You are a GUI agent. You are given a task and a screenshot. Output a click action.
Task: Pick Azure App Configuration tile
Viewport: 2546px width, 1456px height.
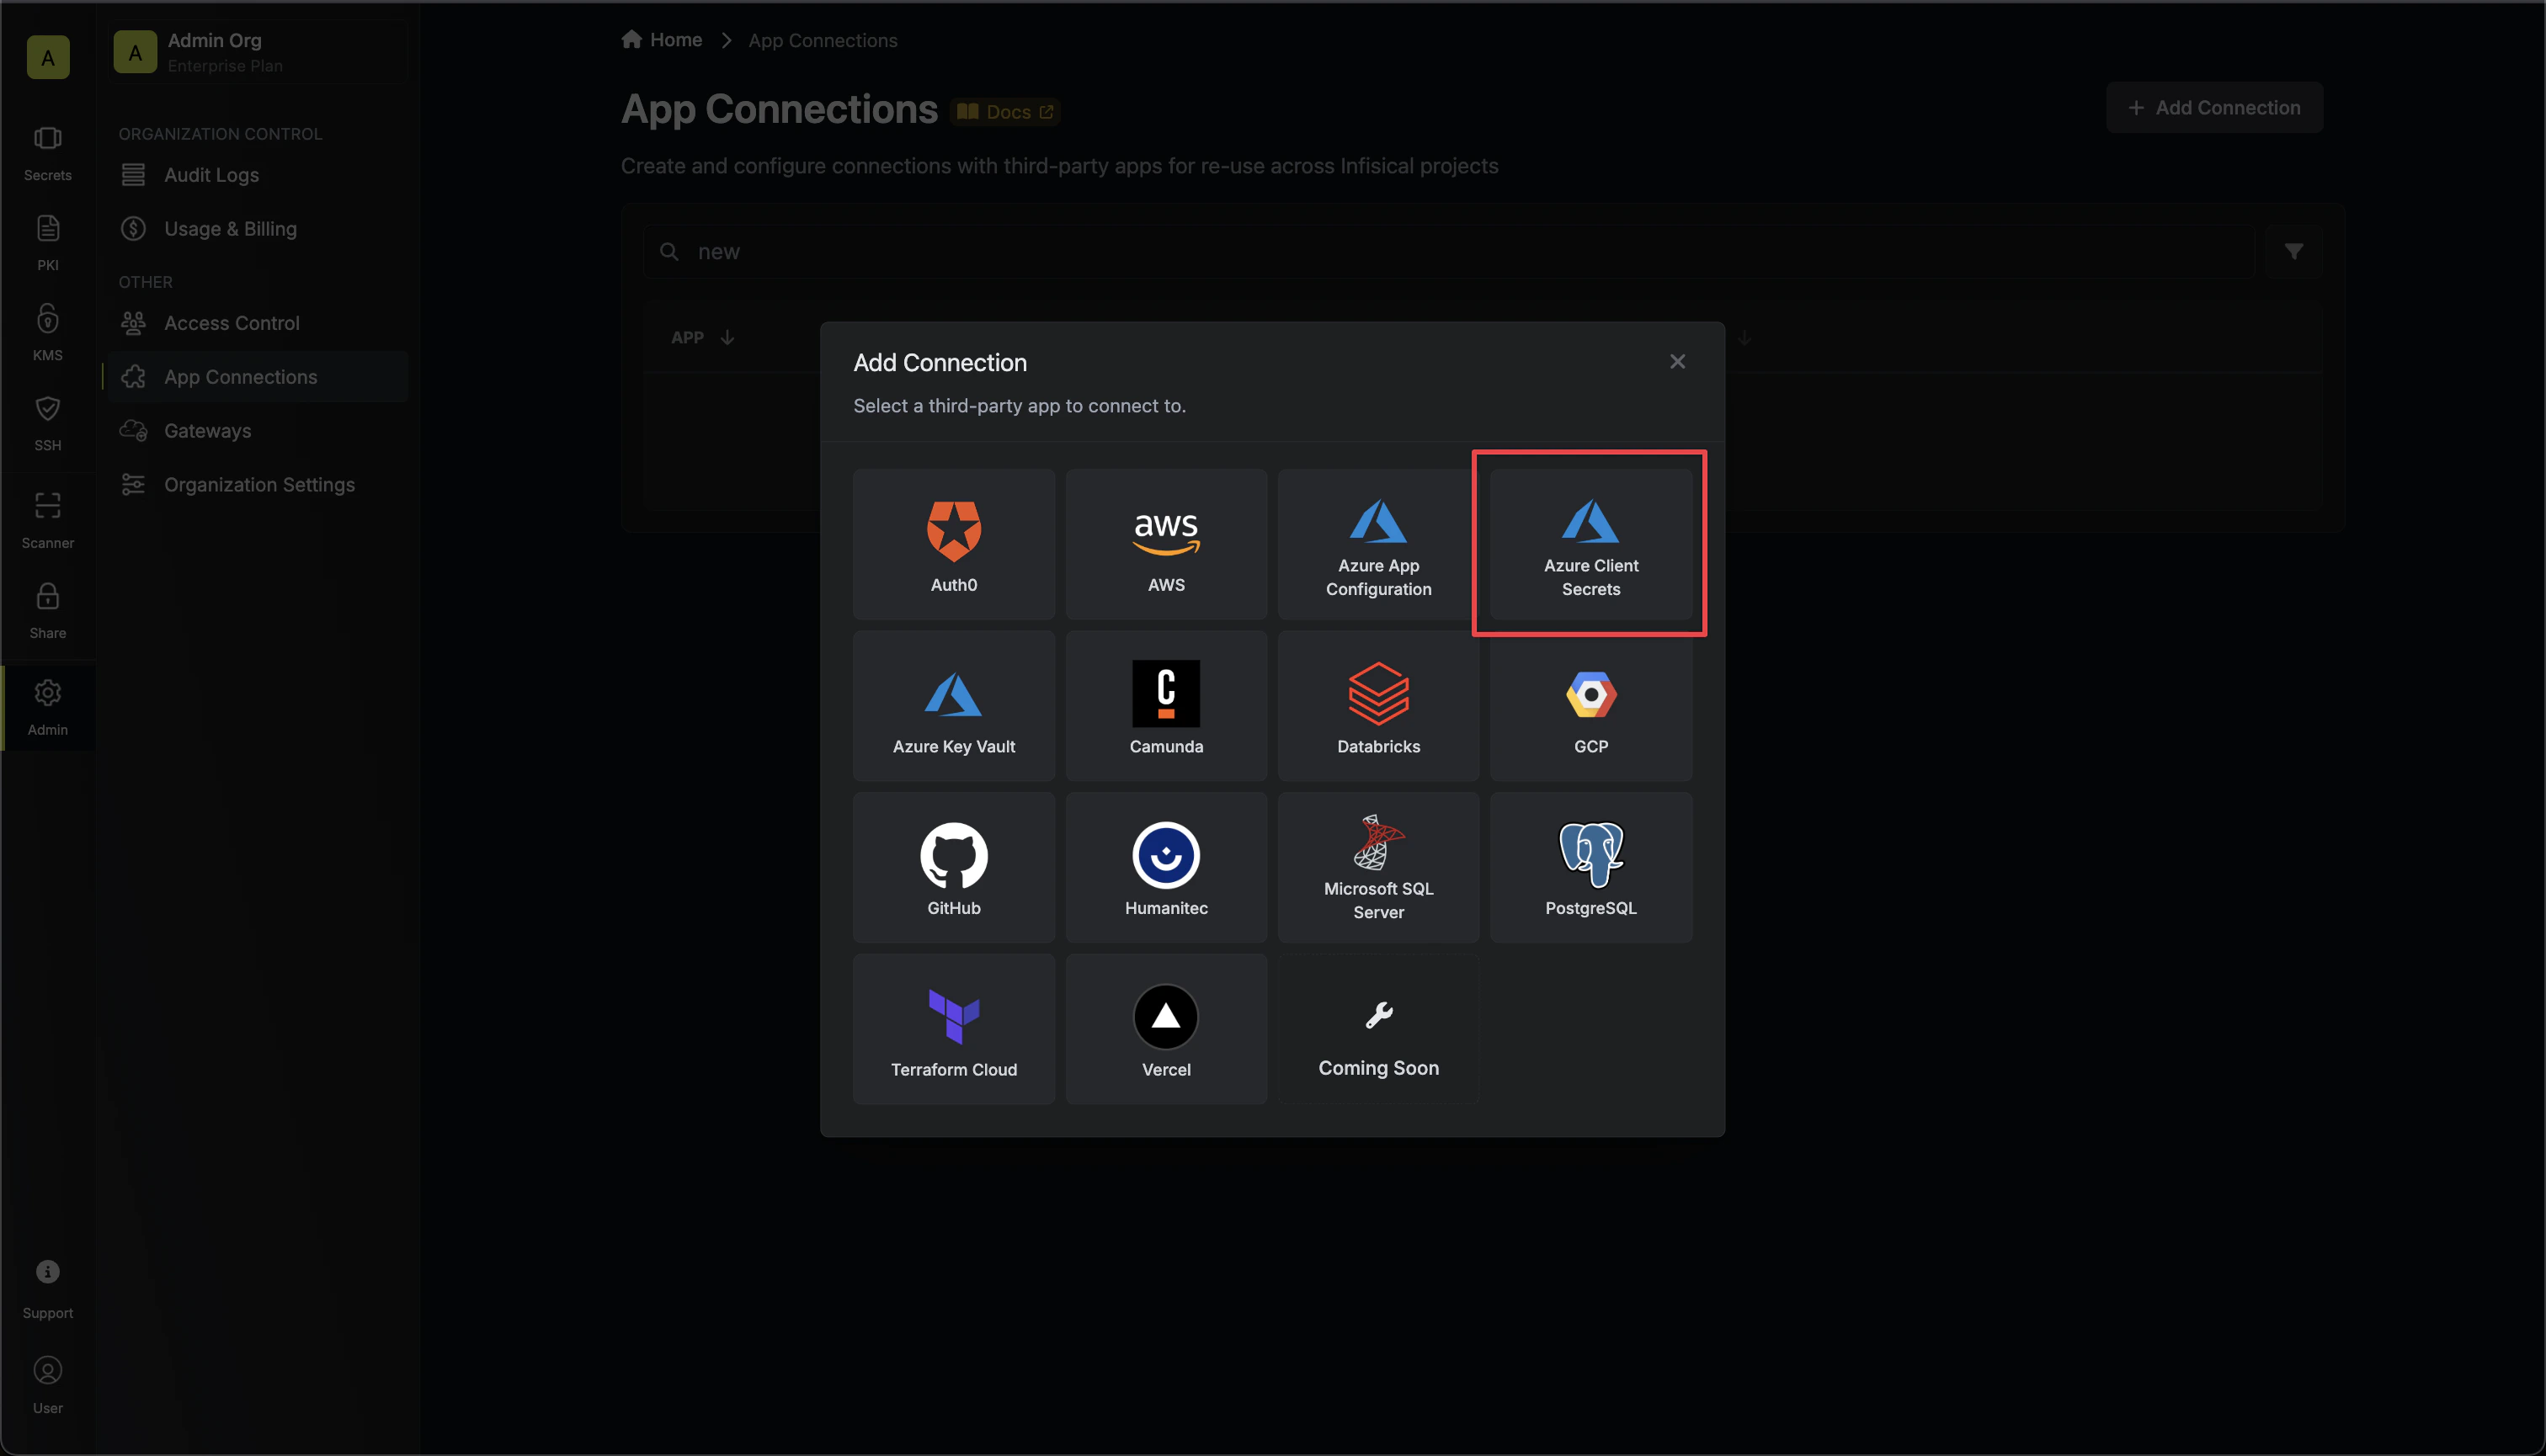[x=1377, y=544]
